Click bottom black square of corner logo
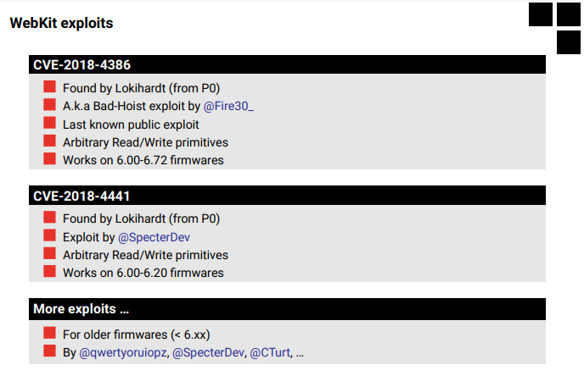The image size is (584, 376). click(569, 42)
